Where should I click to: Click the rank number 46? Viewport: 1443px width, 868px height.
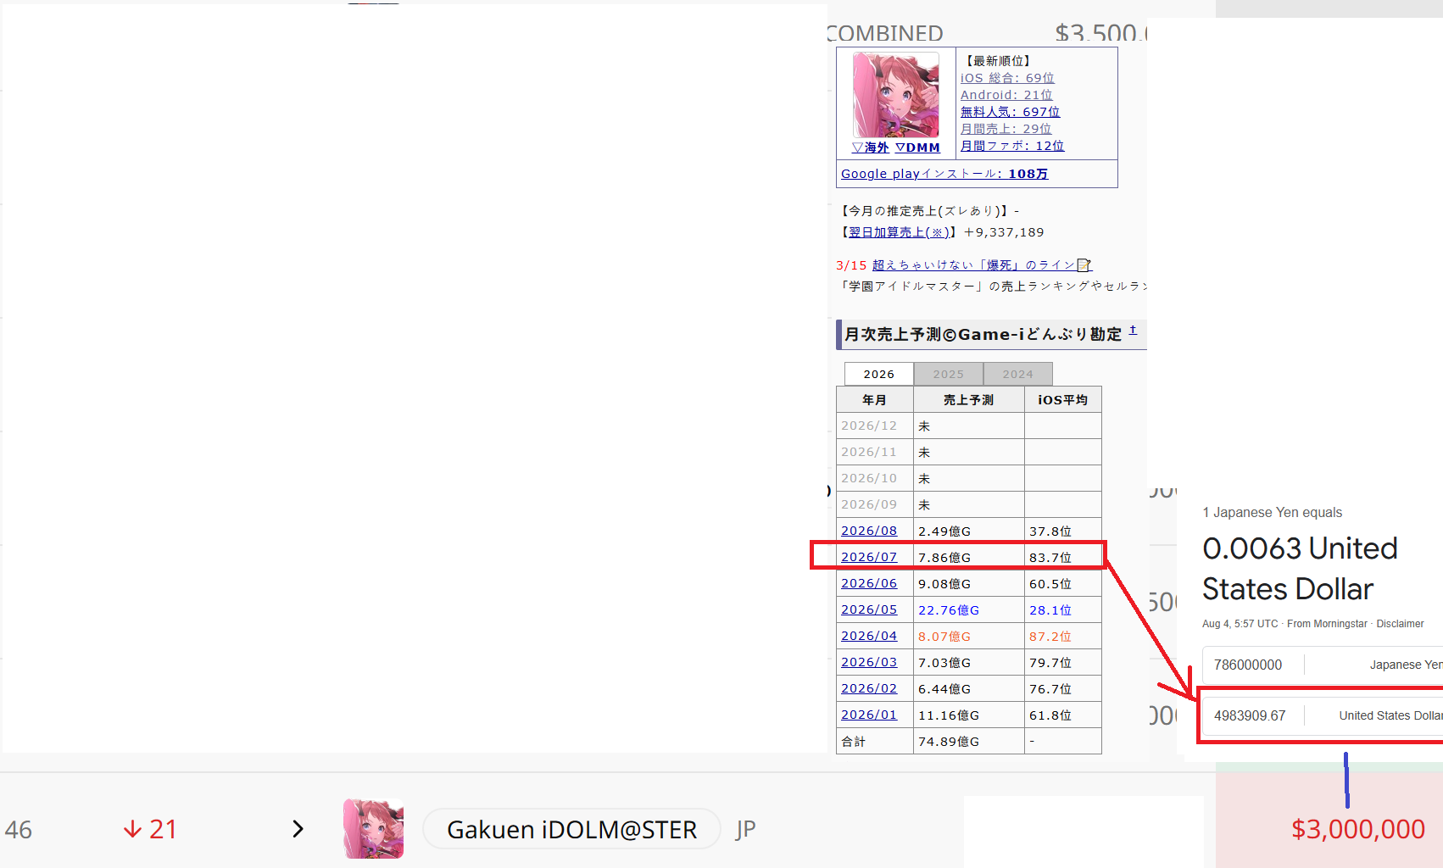click(19, 829)
